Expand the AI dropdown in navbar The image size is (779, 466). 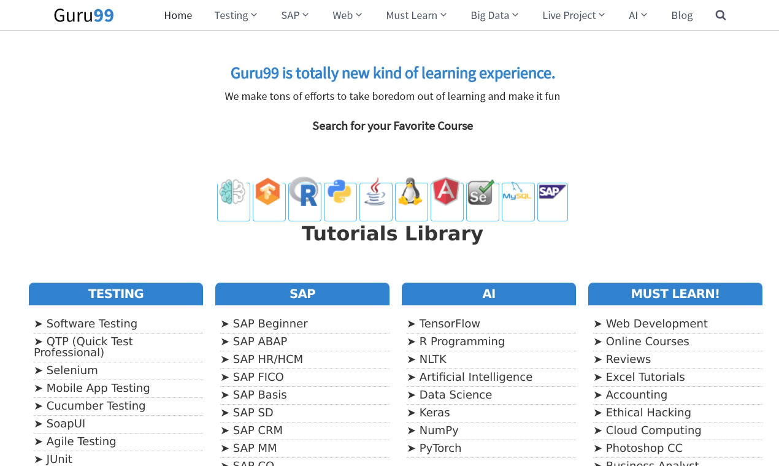(639, 15)
